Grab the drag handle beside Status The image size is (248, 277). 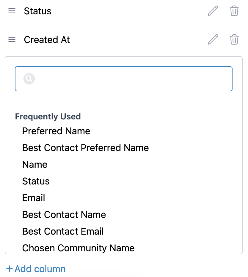click(12, 11)
